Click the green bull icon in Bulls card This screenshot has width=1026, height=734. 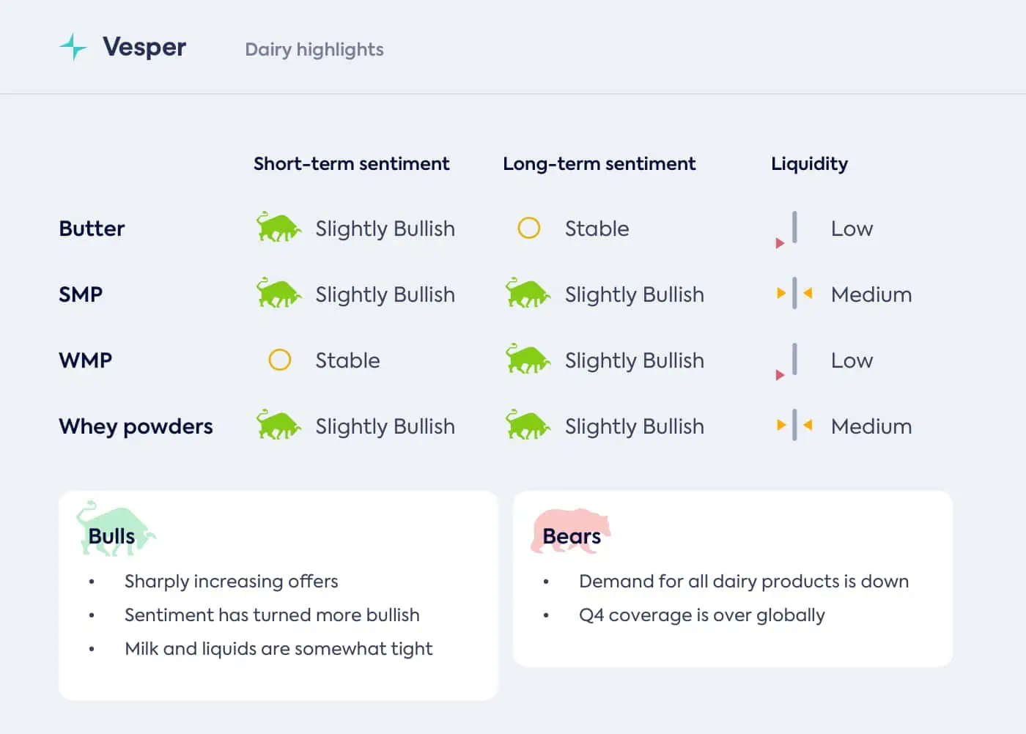116,529
